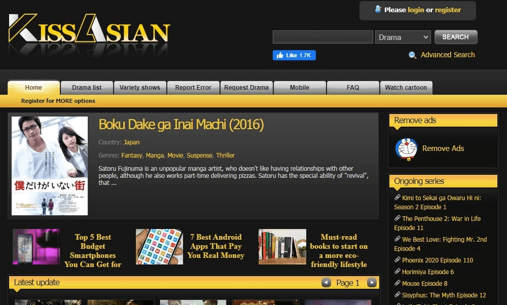Open Advanced Search link
The height and width of the screenshot is (305, 507).
pyautogui.click(x=448, y=55)
